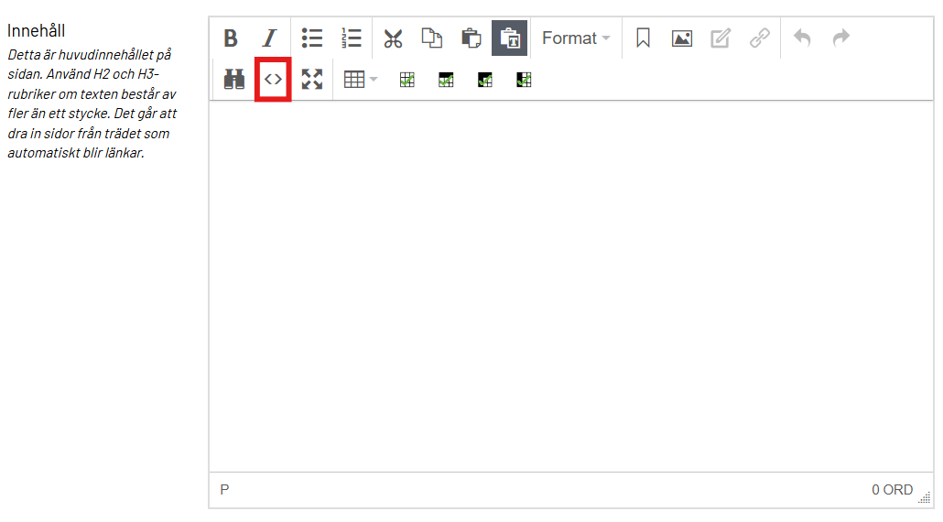Viewport: 943px width, 522px height.
Task: Click the insert image icon
Action: [x=681, y=38]
